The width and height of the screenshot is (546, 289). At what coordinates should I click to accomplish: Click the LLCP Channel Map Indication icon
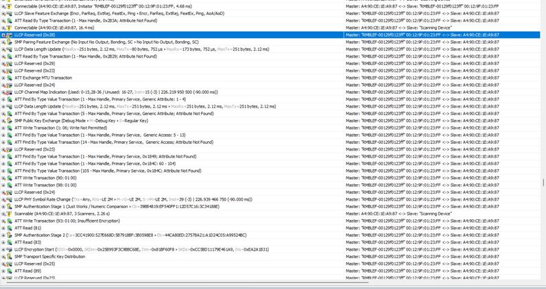click(9, 92)
